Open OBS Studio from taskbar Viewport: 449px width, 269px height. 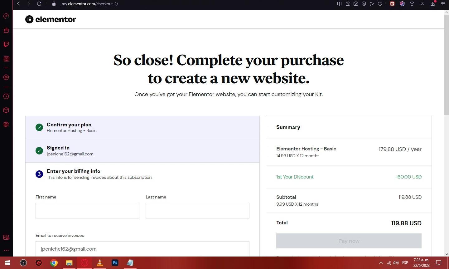tap(23, 263)
